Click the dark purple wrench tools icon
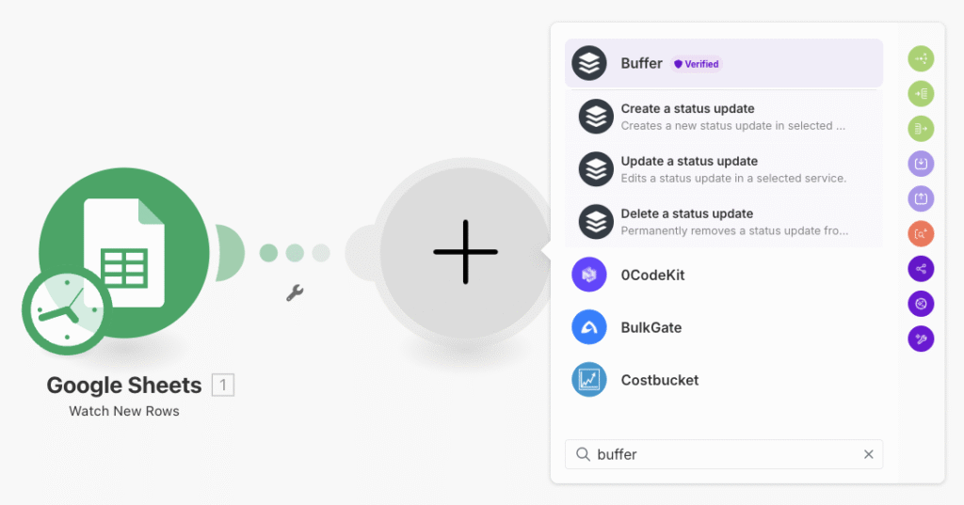The width and height of the screenshot is (964, 505). click(x=921, y=339)
